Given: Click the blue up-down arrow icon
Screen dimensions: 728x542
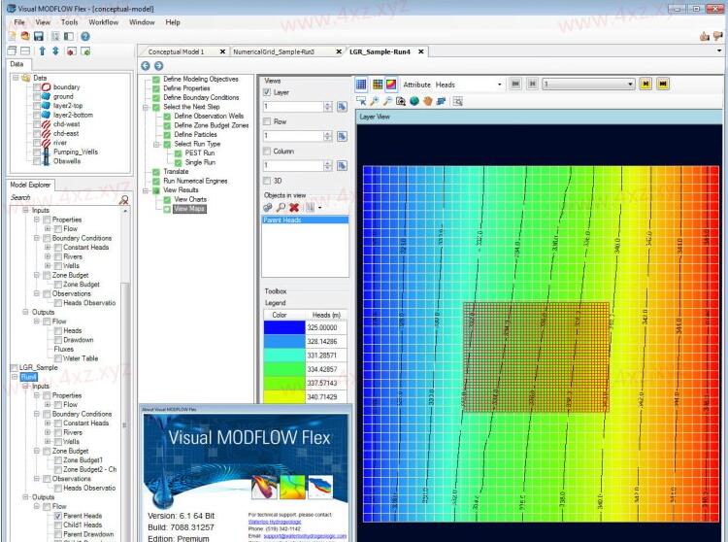Looking at the screenshot, I should click(55, 51).
